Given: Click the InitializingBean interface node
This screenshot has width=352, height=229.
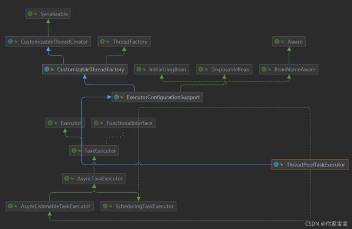Looking at the screenshot, I should click(x=161, y=69).
